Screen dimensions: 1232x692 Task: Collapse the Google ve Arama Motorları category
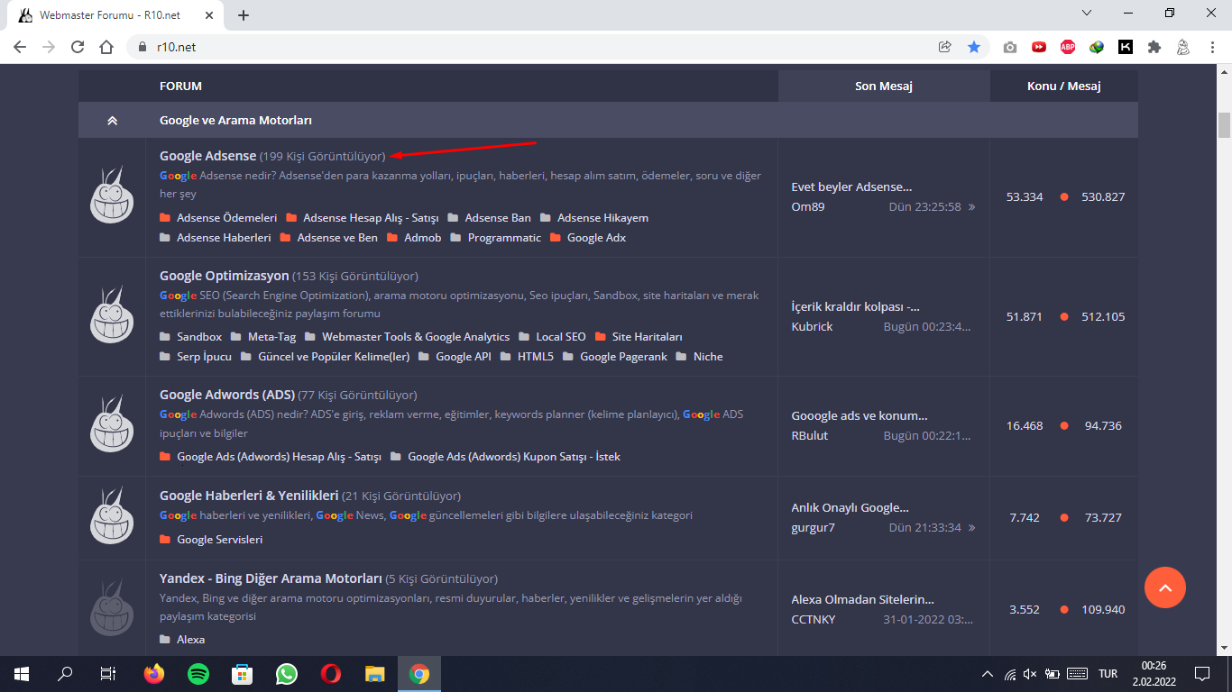click(112, 120)
